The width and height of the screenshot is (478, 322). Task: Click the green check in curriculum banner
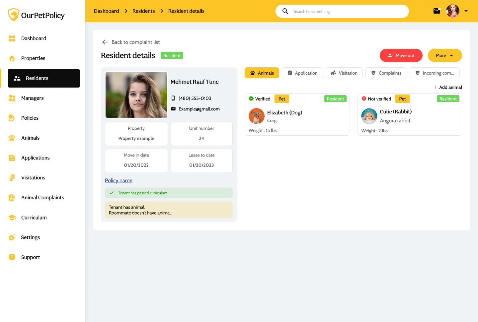[112, 193]
